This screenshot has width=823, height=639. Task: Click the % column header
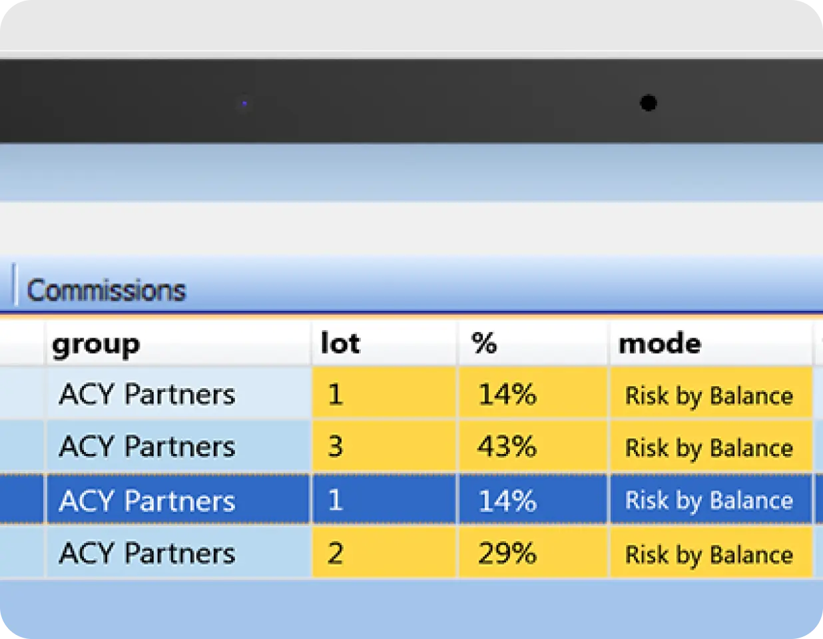click(484, 343)
